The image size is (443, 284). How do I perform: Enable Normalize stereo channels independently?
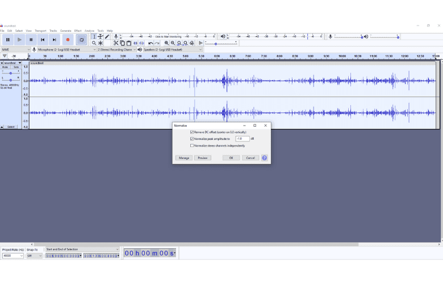pyautogui.click(x=192, y=145)
